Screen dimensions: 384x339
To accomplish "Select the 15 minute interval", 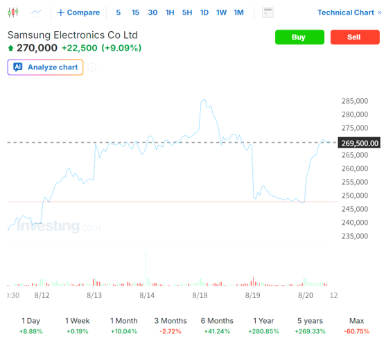I will click(135, 12).
